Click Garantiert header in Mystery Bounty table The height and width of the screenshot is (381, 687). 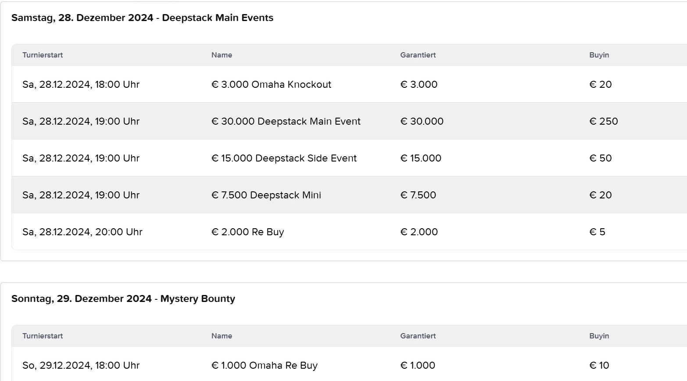[x=418, y=336]
